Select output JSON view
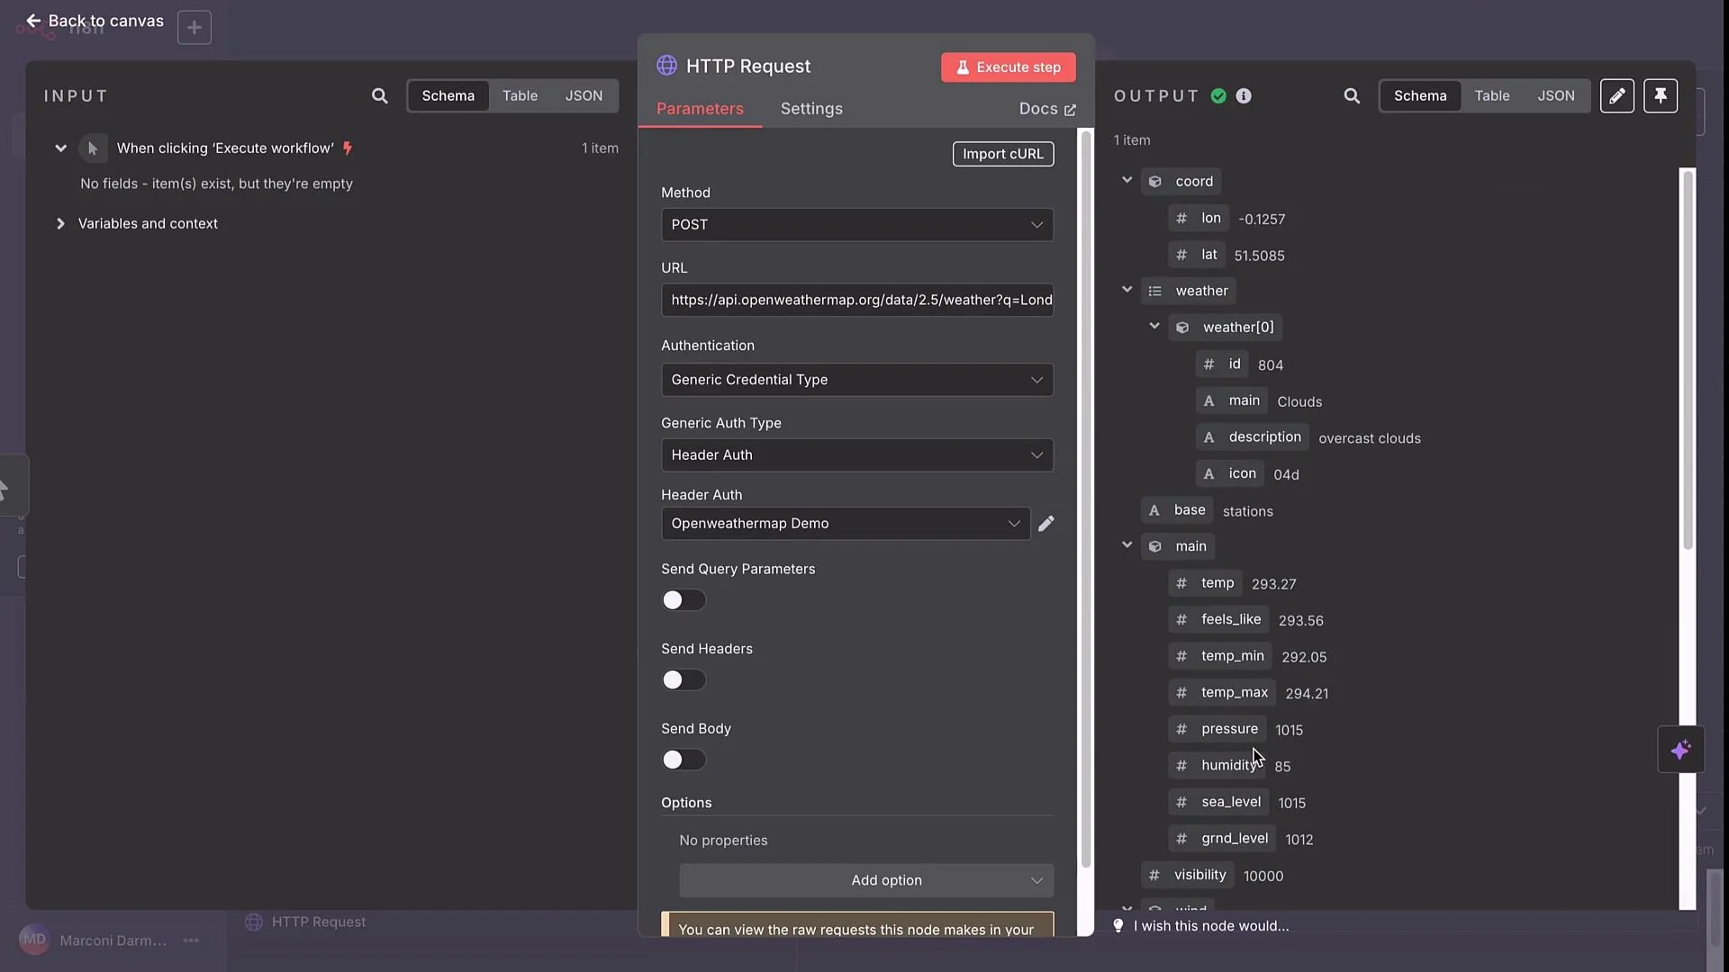Image resolution: width=1729 pixels, height=972 pixels. 1556,95
